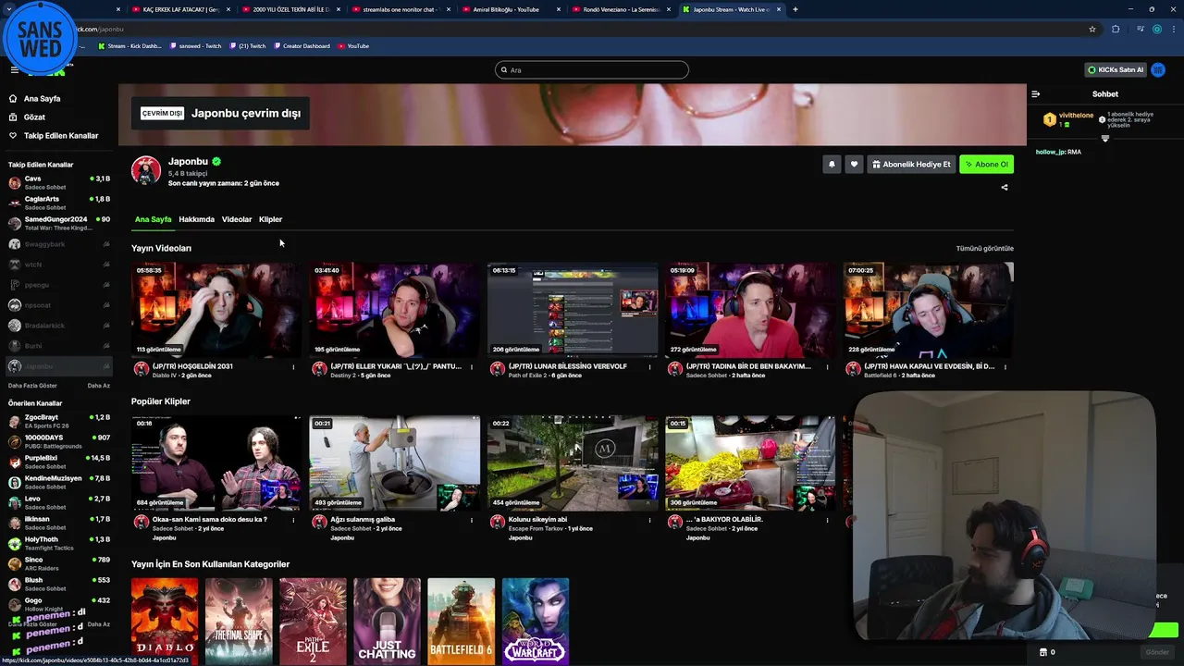Open options for BAKIYOR OLABİLİR clip
This screenshot has height=666, width=1184.
827,521
